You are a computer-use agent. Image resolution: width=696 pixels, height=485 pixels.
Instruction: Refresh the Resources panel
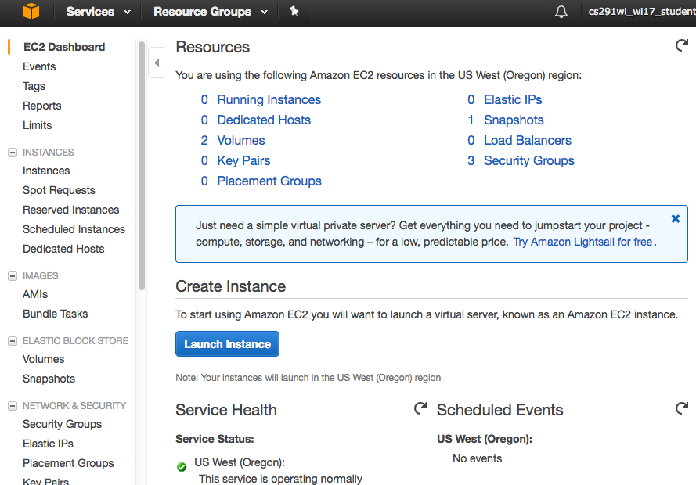[x=681, y=45]
